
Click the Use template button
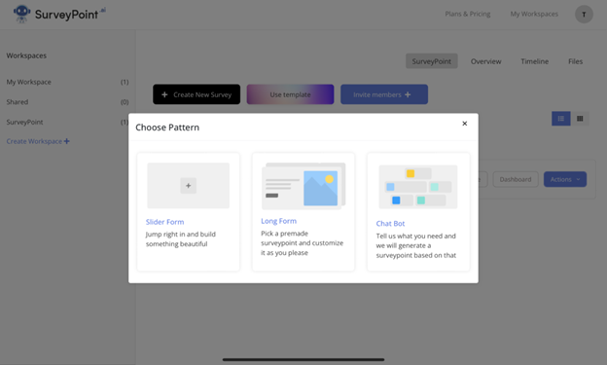tap(290, 94)
